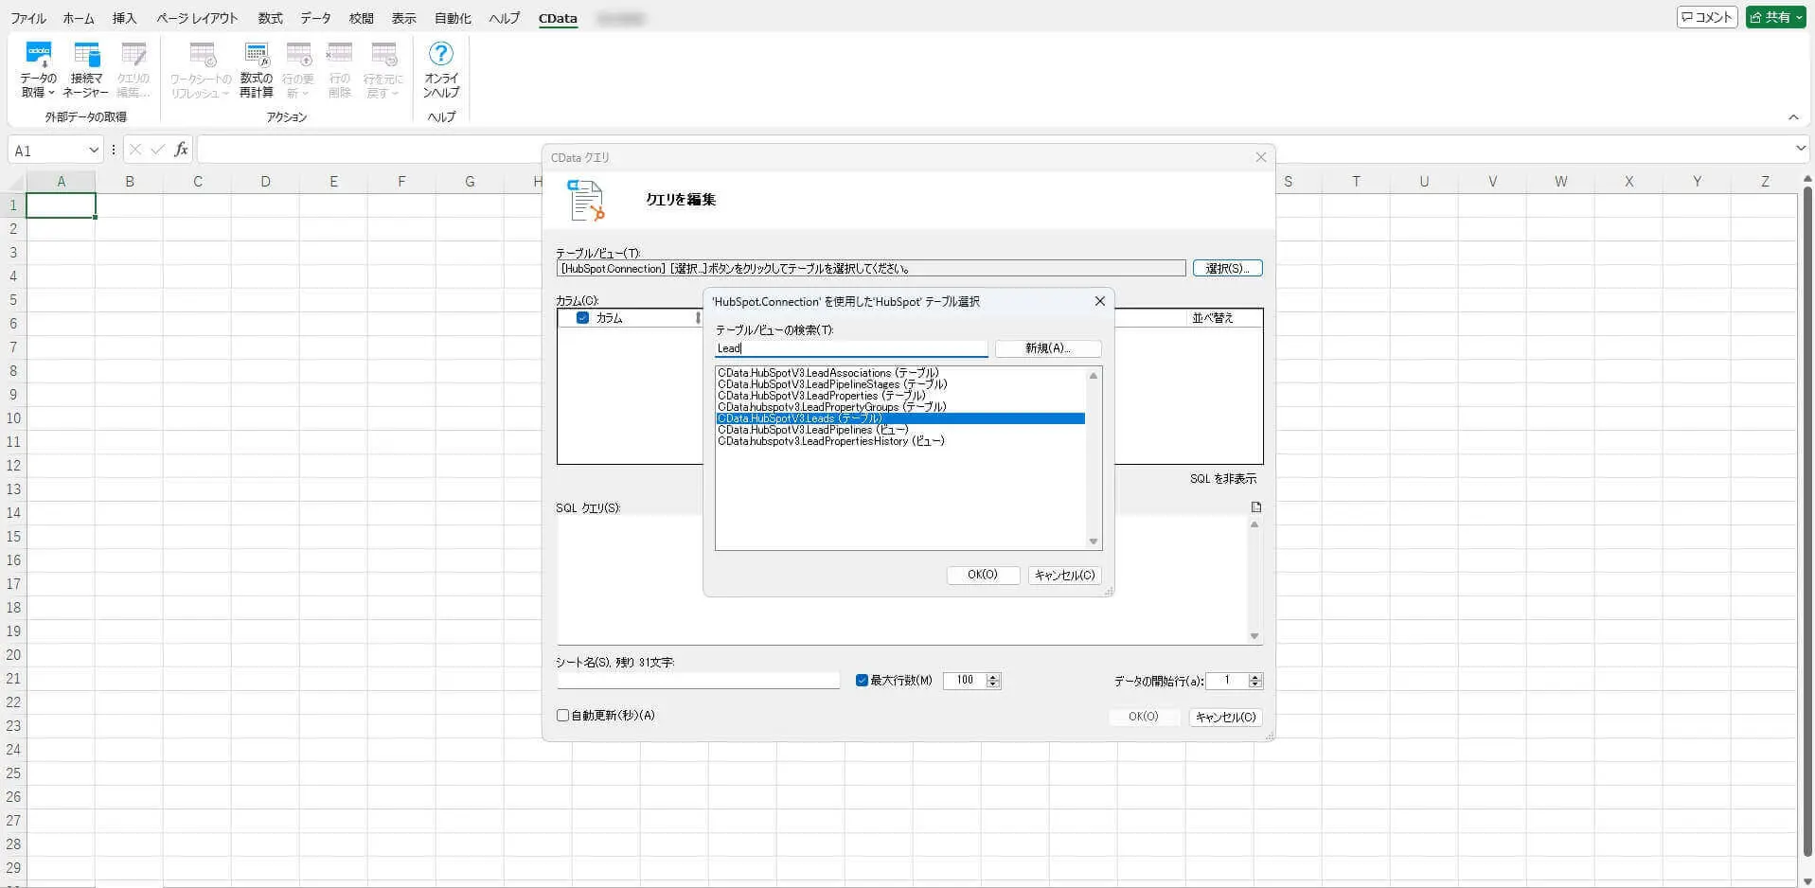The image size is (1815, 888).
Task: Switch to the 挿入 ribbon tab
Action: point(124,18)
